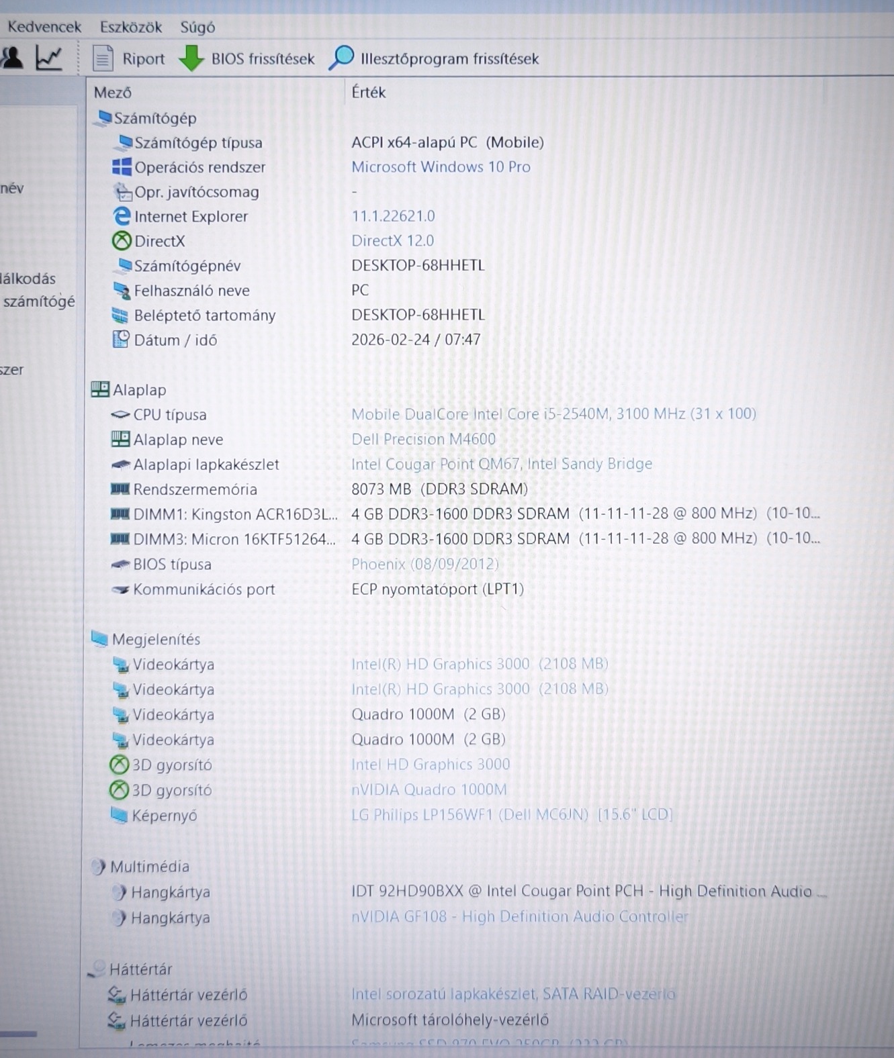The height and width of the screenshot is (1058, 894).
Task: Click the Képernyő monitor icon
Action: coord(119,815)
